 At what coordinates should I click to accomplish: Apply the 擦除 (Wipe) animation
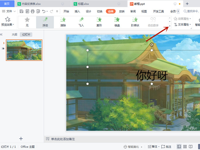coord(63,21)
